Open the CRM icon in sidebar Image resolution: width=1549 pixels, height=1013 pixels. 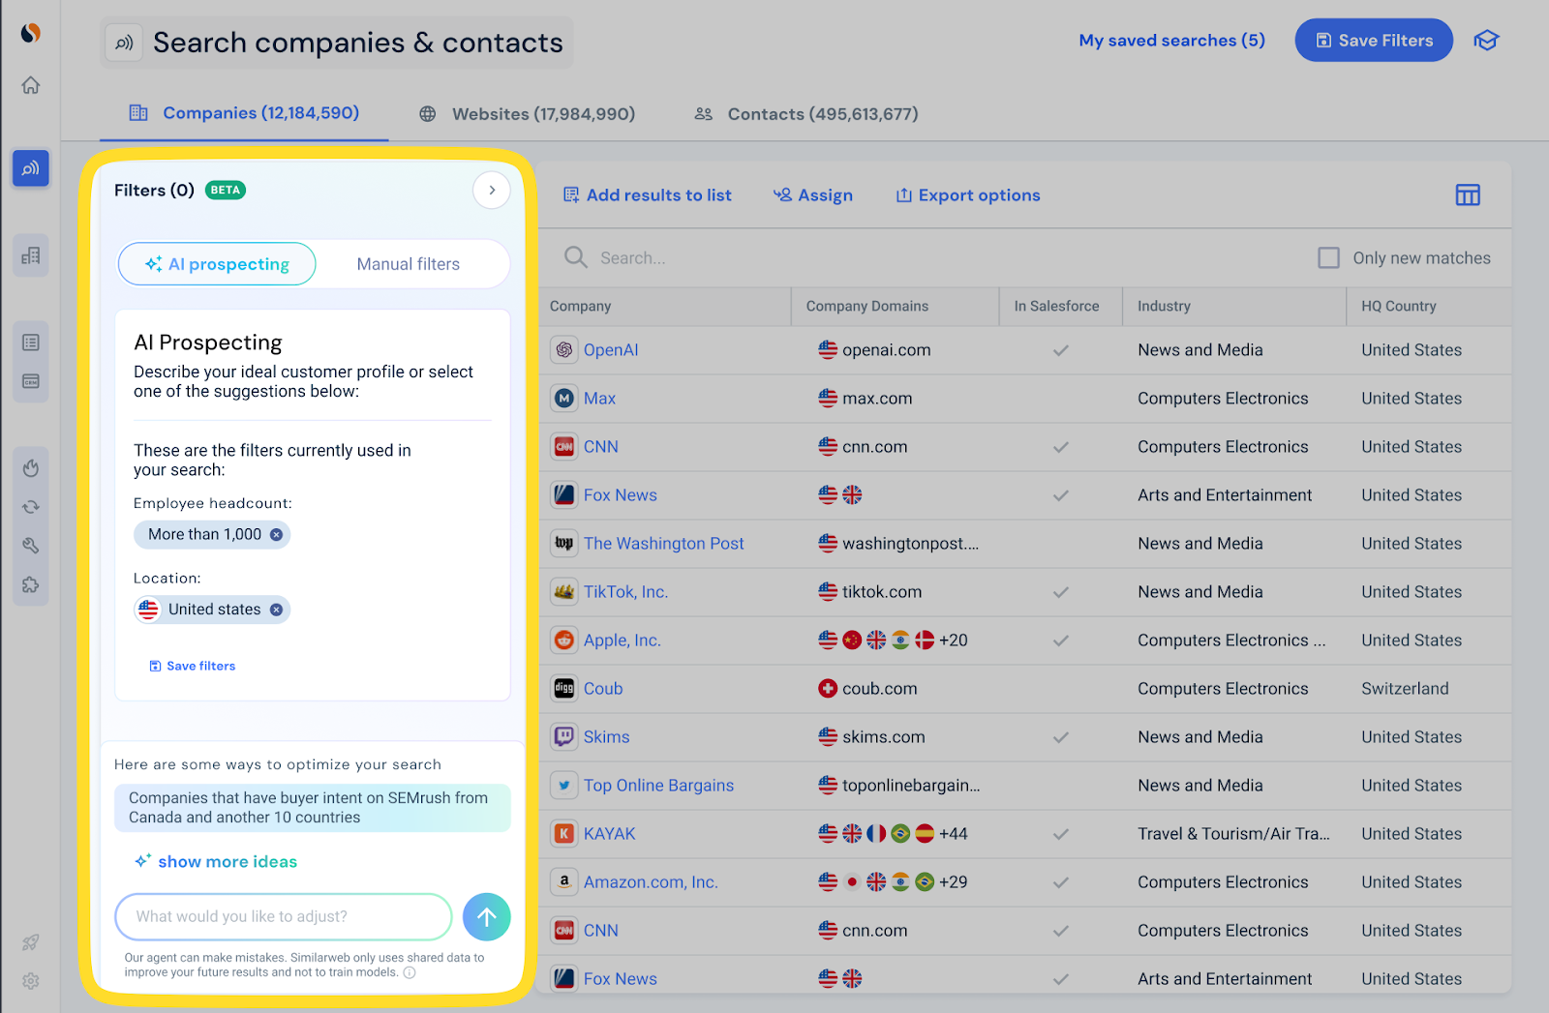31,381
